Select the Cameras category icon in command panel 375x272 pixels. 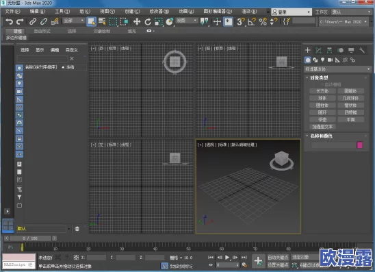tap(330, 60)
